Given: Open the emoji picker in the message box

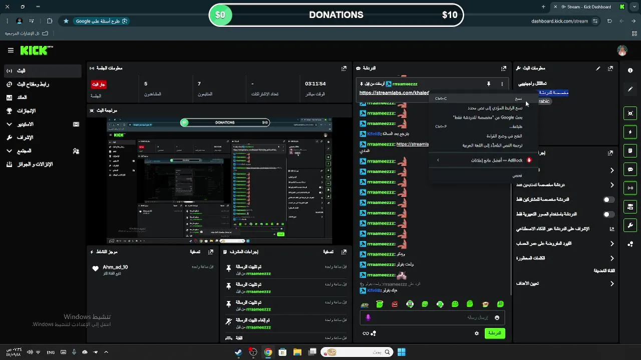Looking at the screenshot, I should click(497, 317).
